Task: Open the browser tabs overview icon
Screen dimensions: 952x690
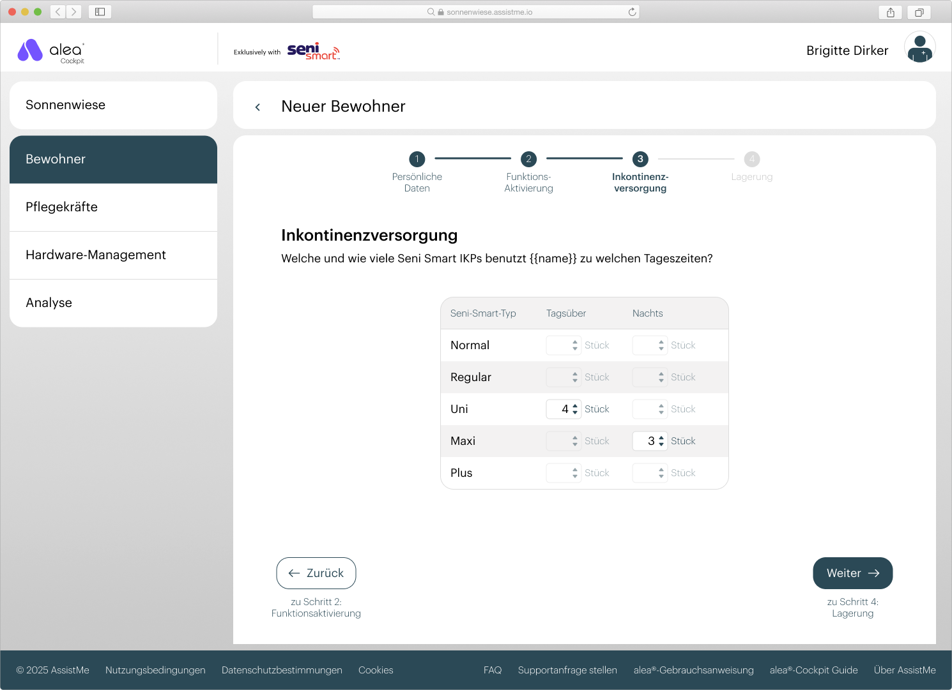Action: click(919, 12)
